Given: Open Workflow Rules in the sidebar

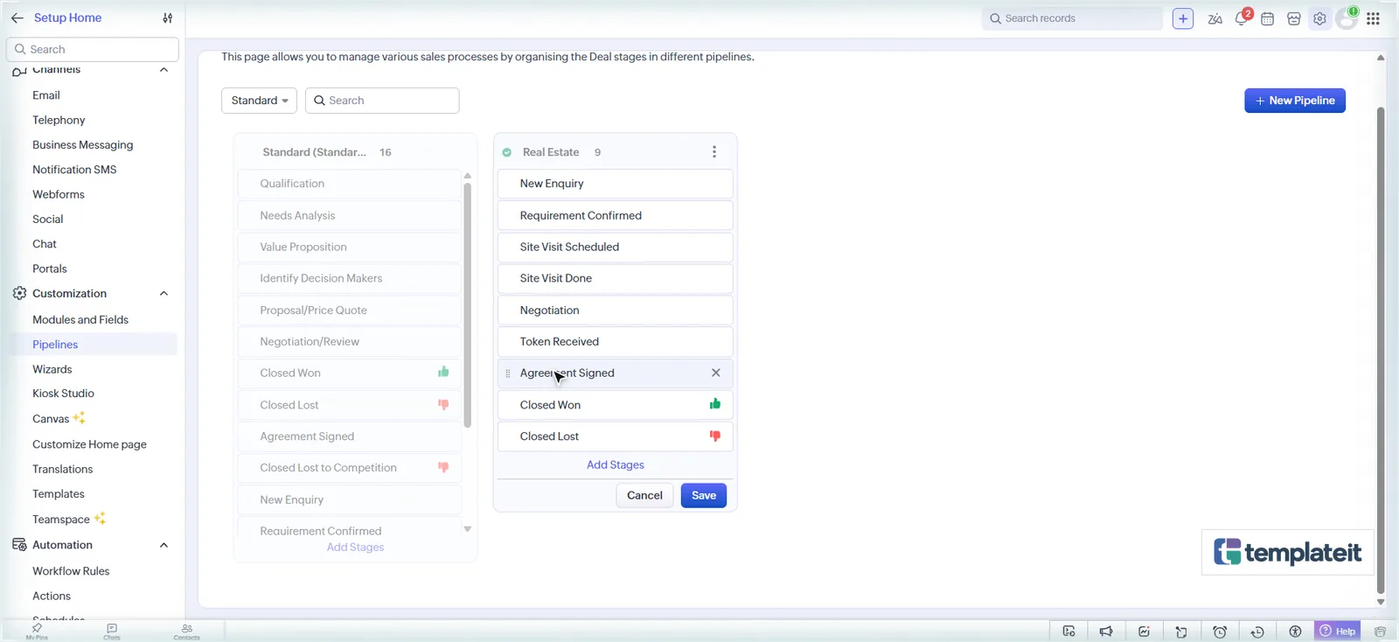Looking at the screenshot, I should pyautogui.click(x=71, y=571).
